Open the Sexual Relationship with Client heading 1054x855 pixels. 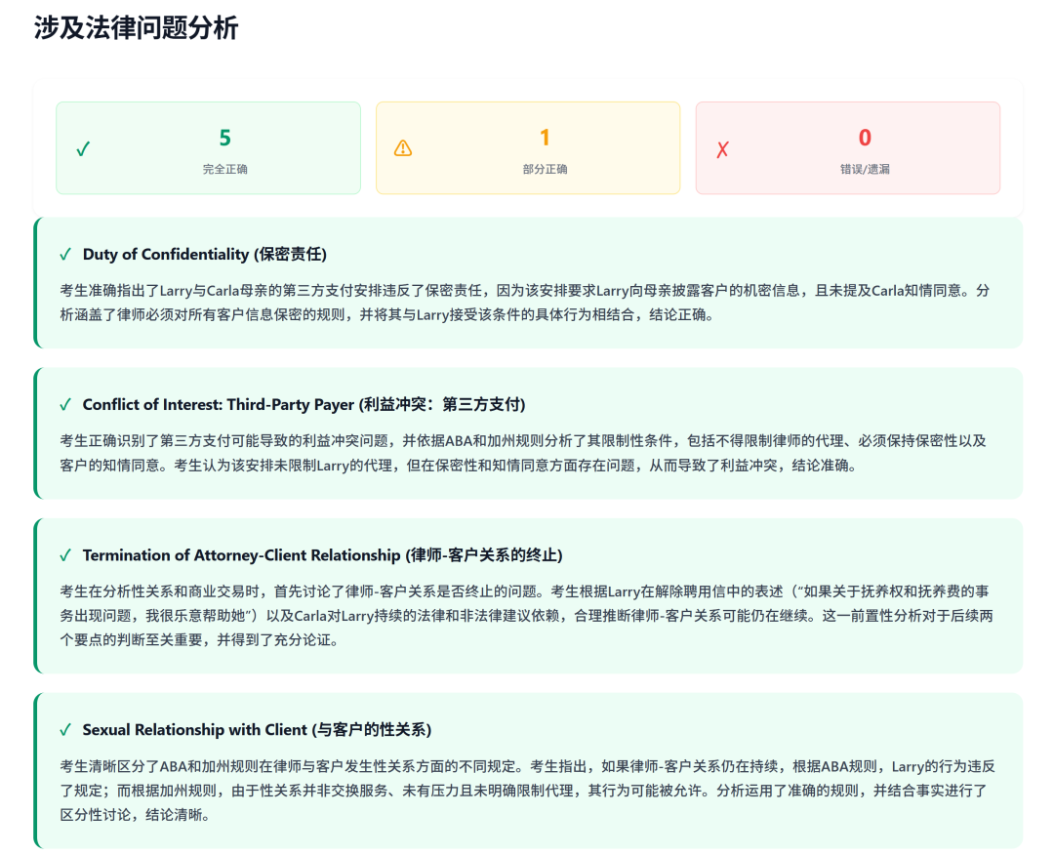point(257,730)
